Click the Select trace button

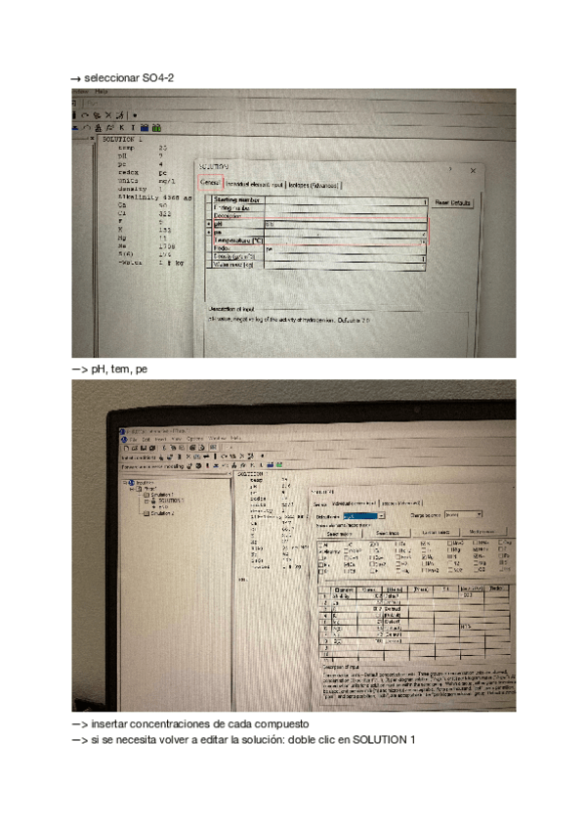click(388, 533)
